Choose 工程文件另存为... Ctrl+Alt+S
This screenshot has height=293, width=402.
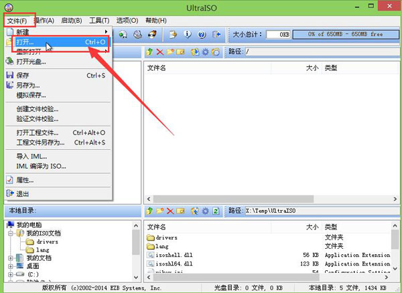tap(58, 142)
